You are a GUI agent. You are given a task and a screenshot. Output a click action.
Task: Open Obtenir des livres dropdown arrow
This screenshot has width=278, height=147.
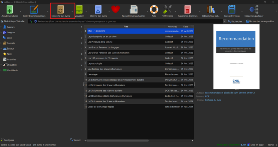[x=109, y=11]
